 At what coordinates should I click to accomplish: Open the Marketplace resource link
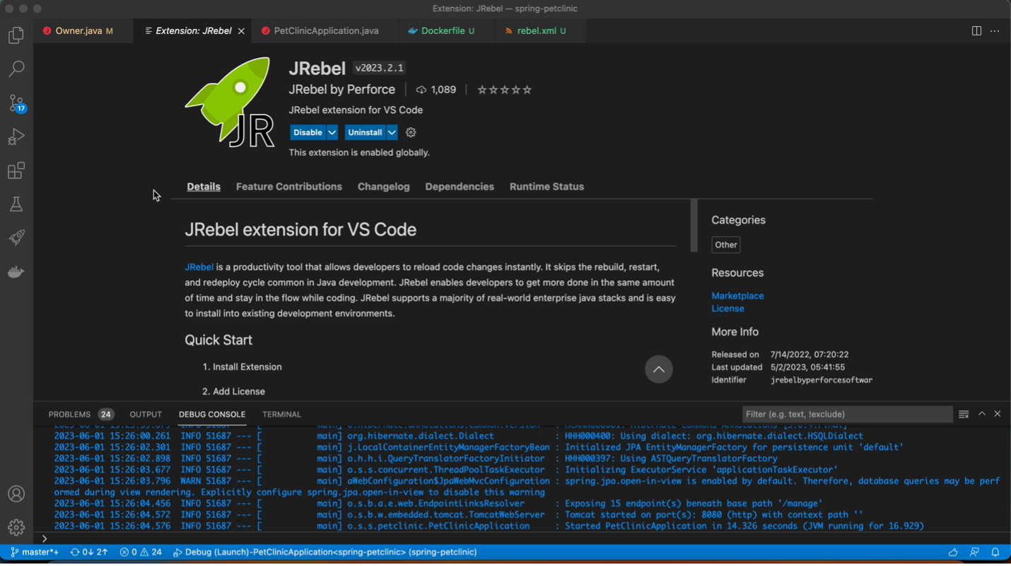point(737,296)
